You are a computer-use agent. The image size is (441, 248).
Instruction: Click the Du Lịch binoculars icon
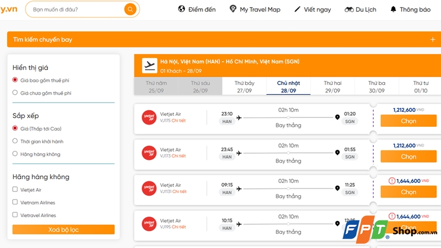[349, 9]
